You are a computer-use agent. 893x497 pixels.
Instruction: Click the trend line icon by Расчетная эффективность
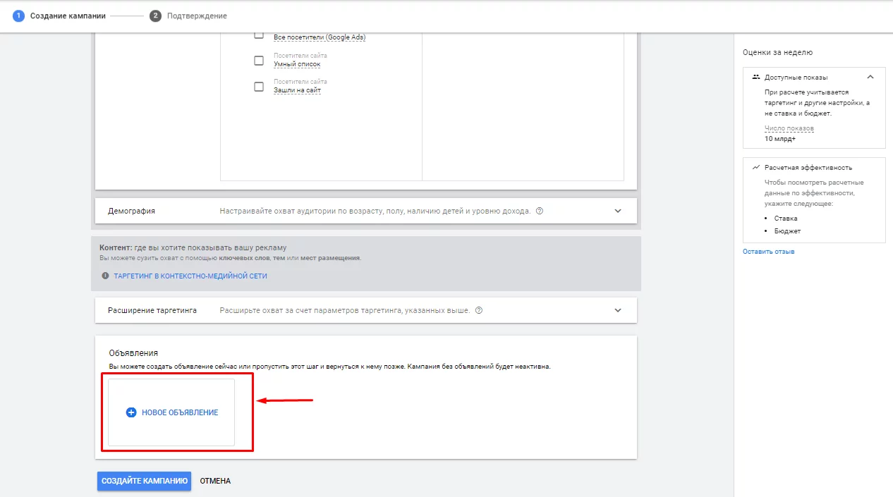coord(756,168)
